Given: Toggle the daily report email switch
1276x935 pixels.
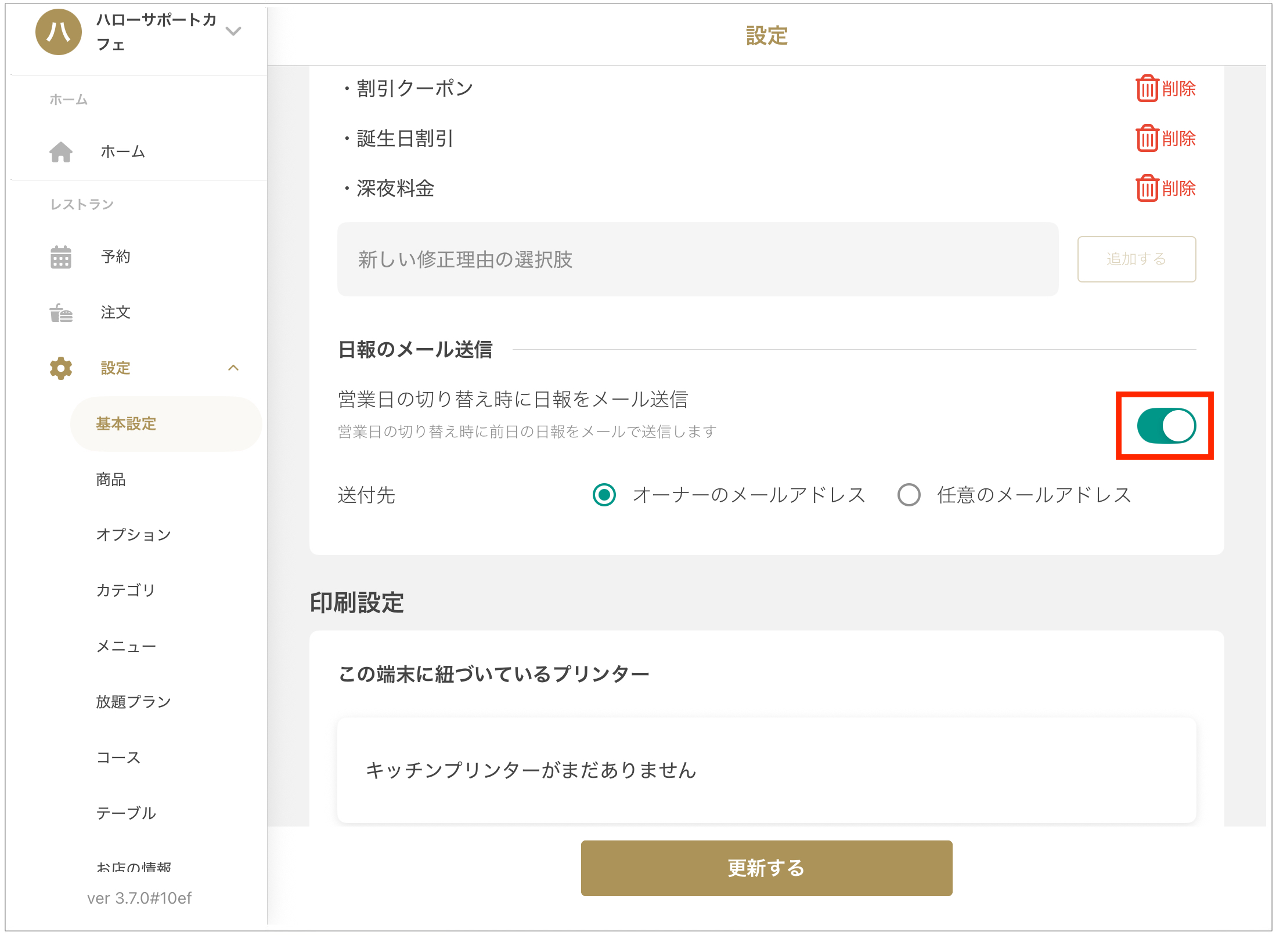Looking at the screenshot, I should 1166,426.
